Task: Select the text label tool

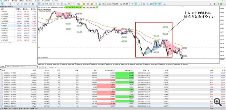Action: point(30,4)
